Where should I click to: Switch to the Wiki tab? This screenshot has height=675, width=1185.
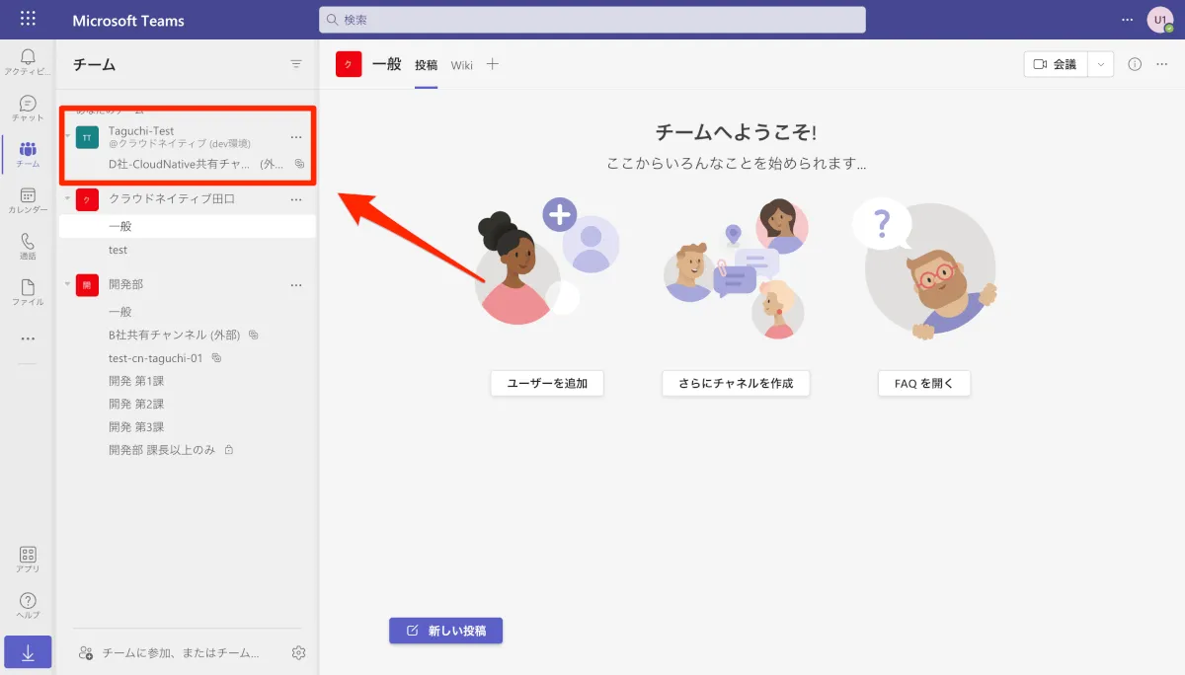[x=462, y=65]
